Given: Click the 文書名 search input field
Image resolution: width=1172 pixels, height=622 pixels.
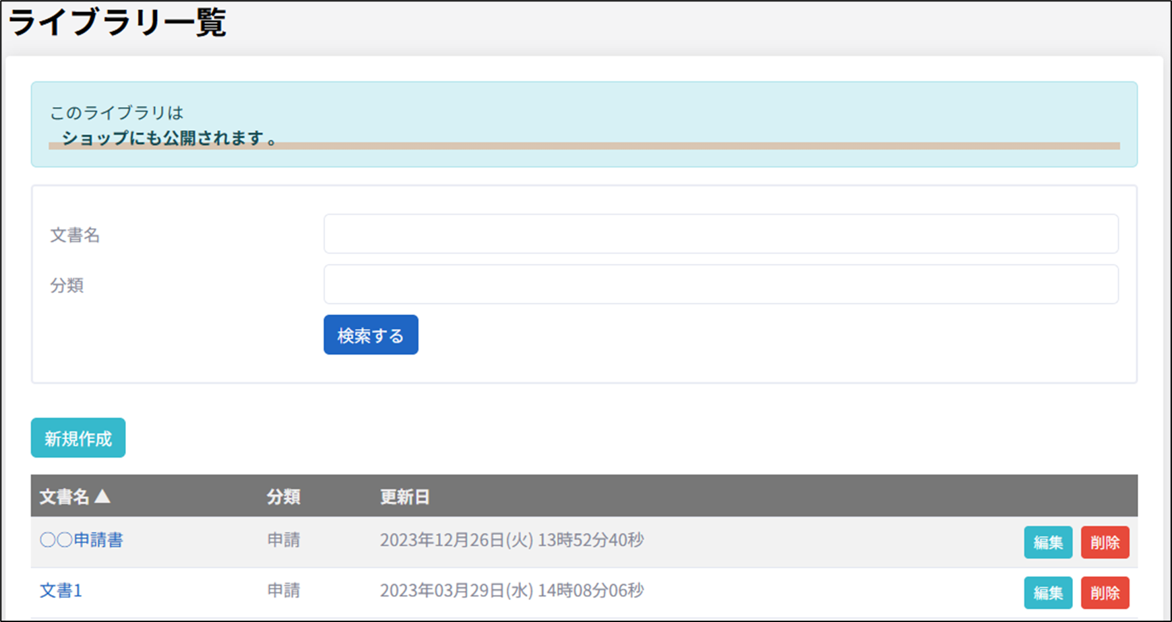Looking at the screenshot, I should (x=720, y=234).
